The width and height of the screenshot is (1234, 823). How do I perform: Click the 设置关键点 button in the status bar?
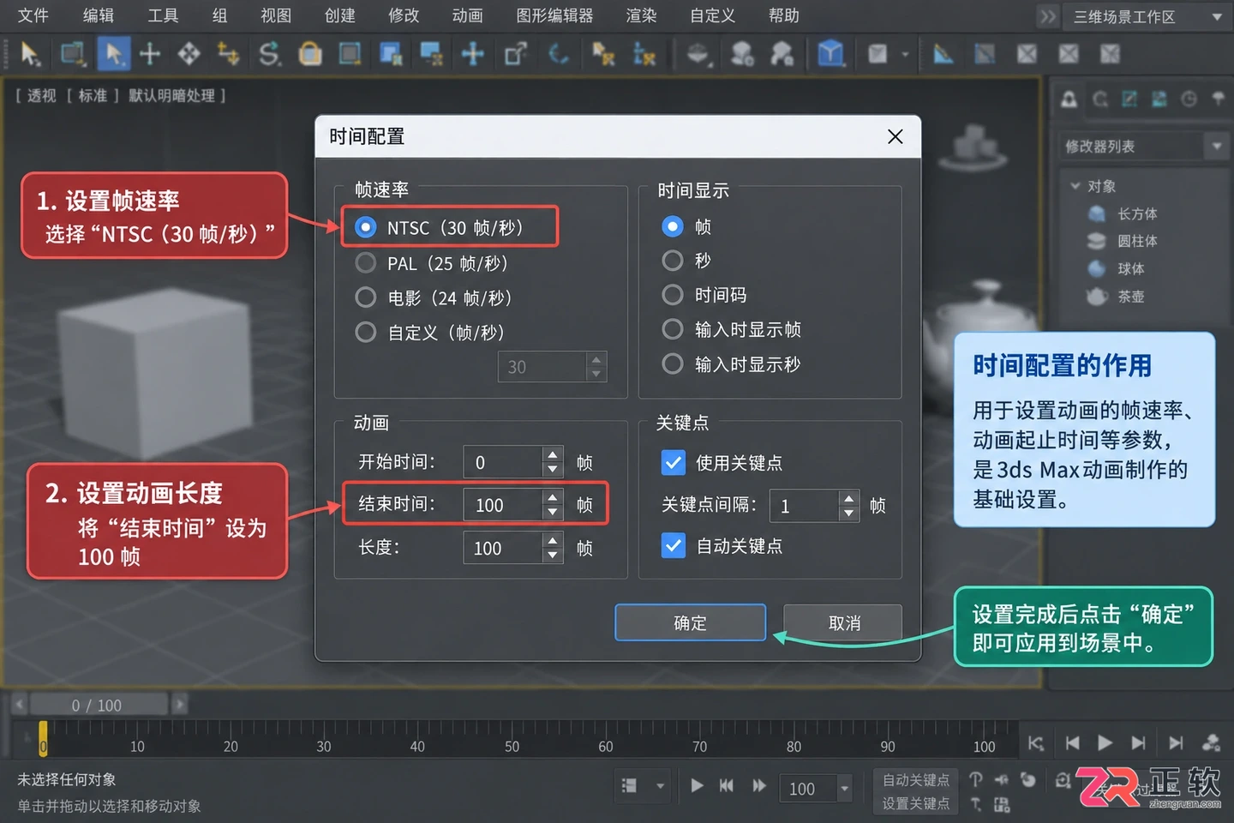915,803
